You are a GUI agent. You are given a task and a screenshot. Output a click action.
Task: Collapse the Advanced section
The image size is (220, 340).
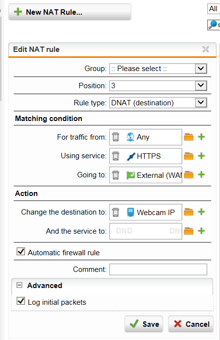point(20,285)
